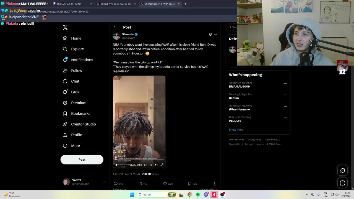Screen dimensions: 354x199
Task: Open options for #LCDLF6 trend
Action: (x=285, y=118)
